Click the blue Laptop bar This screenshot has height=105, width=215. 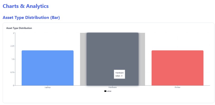click(x=48, y=68)
